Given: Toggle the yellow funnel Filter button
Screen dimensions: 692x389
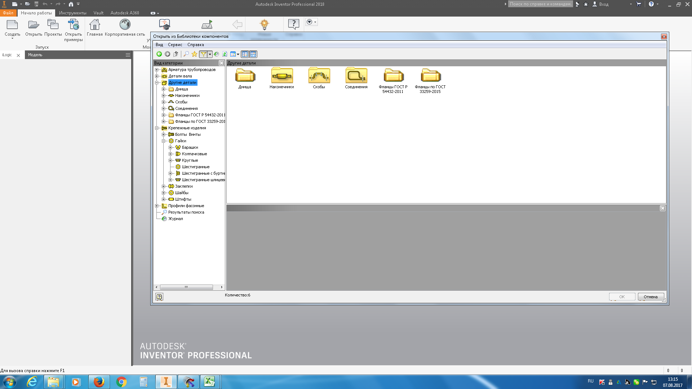Looking at the screenshot, I should [203, 54].
